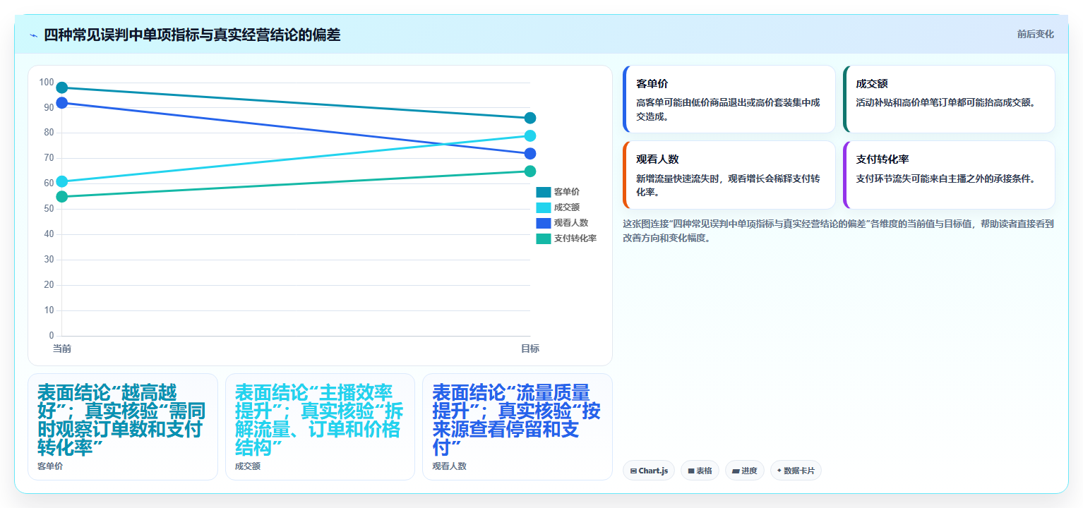Open the 观看人数 explanation card with the orange border

point(729,175)
